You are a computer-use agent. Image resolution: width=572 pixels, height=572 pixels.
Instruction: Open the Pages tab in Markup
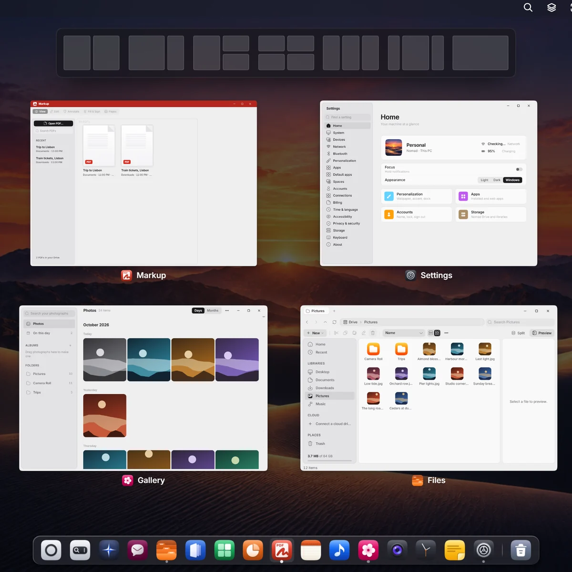(111, 112)
